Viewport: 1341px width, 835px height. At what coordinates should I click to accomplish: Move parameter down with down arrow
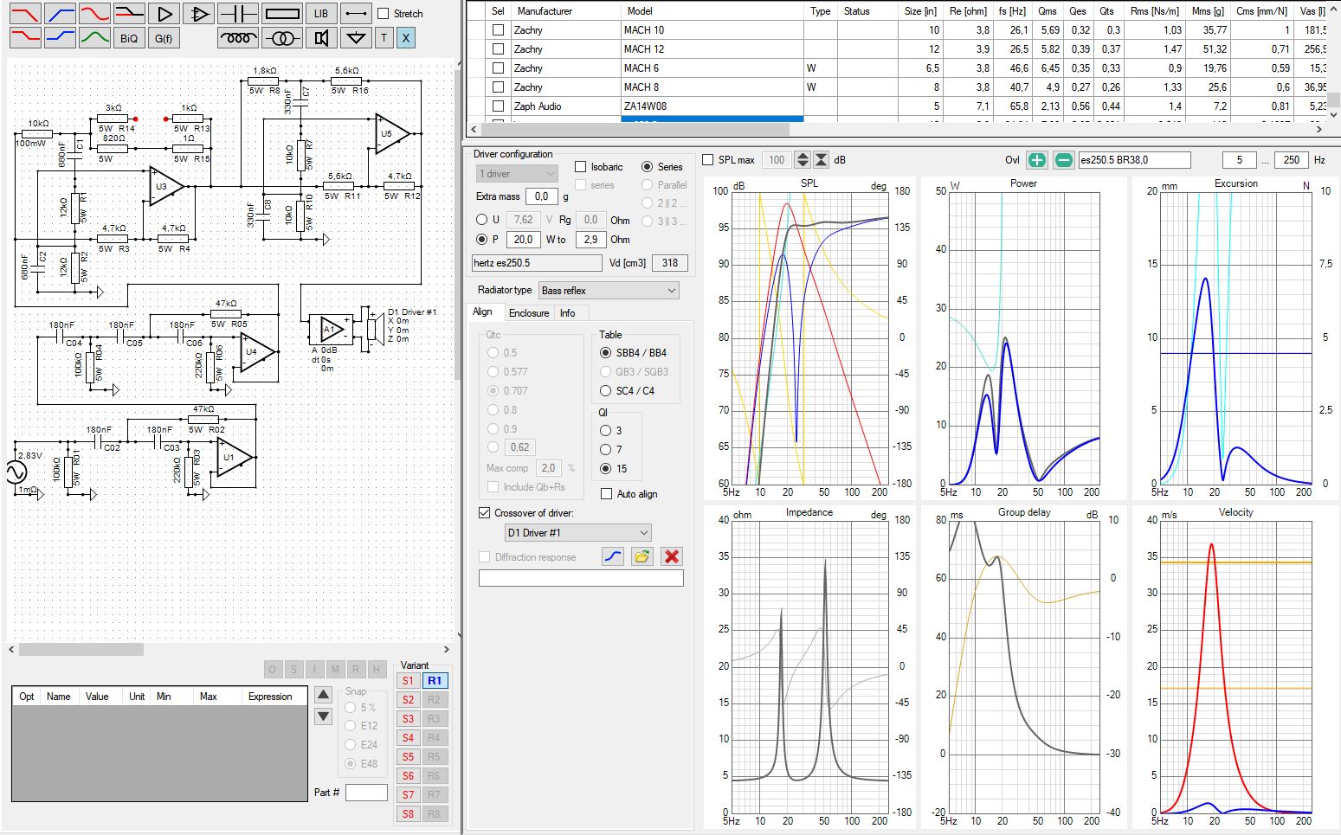[x=323, y=716]
